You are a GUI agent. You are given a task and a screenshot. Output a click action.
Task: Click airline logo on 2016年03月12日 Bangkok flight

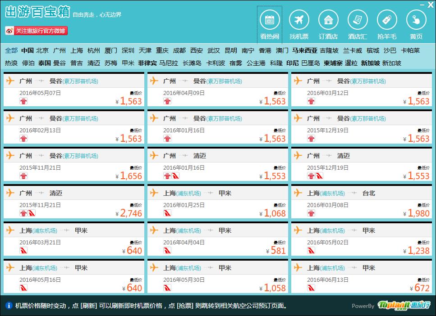[311, 101]
